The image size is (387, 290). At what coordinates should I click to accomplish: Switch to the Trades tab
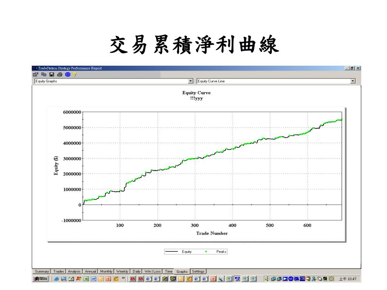(x=59, y=271)
